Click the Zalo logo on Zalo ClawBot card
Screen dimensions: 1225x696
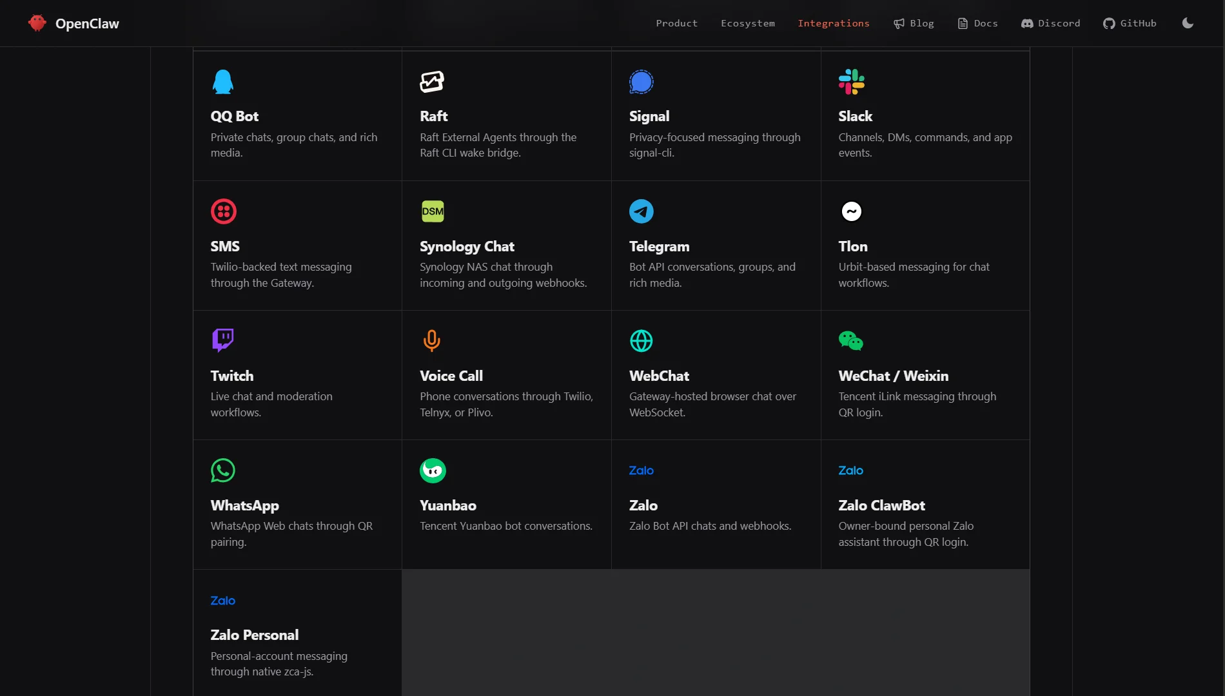click(x=851, y=470)
